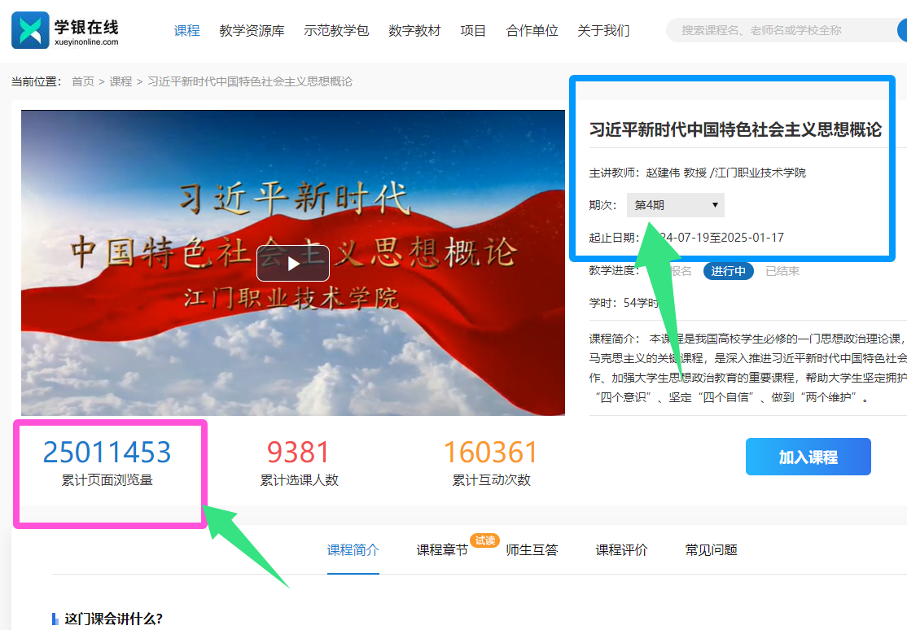Open the 项目 navigation item
Screen dimensions: 907x630
tap(473, 31)
